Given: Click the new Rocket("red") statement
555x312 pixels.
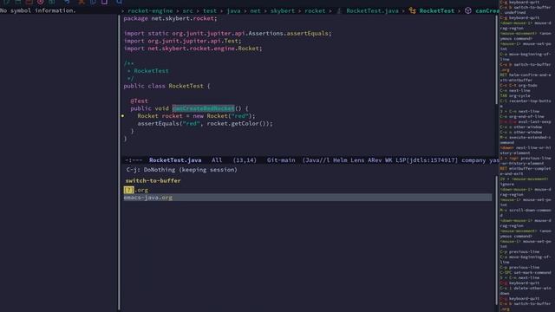Looking at the screenshot, I should pos(196,116).
